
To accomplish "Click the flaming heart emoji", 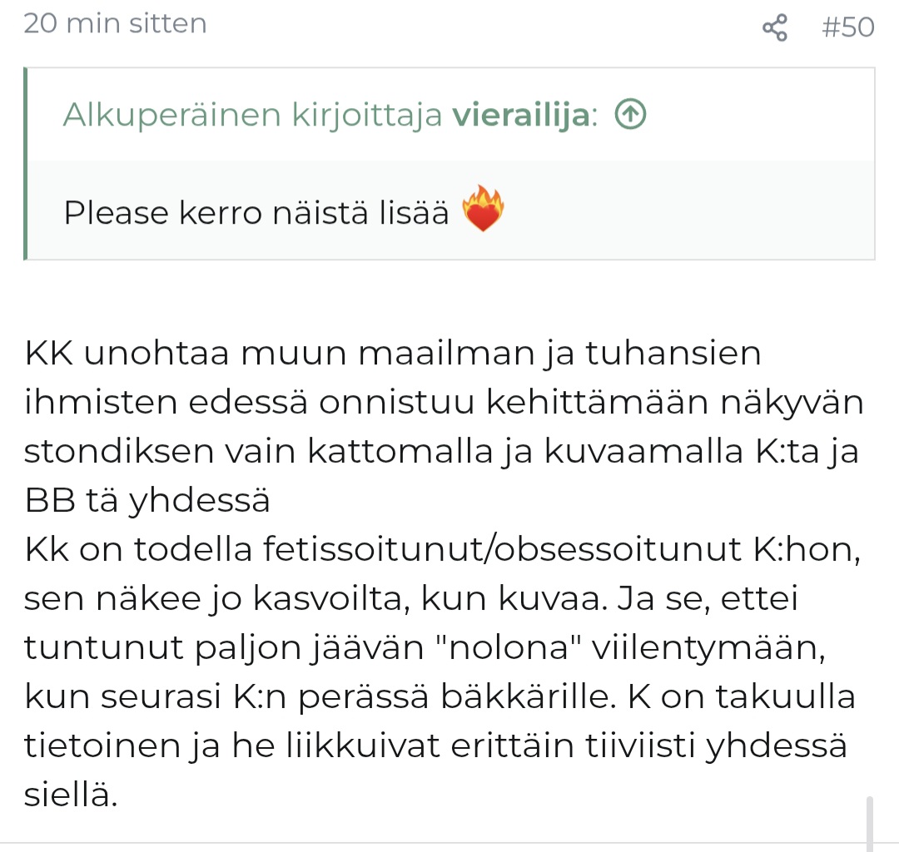I will point(484,209).
